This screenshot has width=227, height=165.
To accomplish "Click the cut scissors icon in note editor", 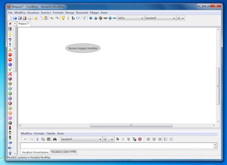I will click(37, 139).
